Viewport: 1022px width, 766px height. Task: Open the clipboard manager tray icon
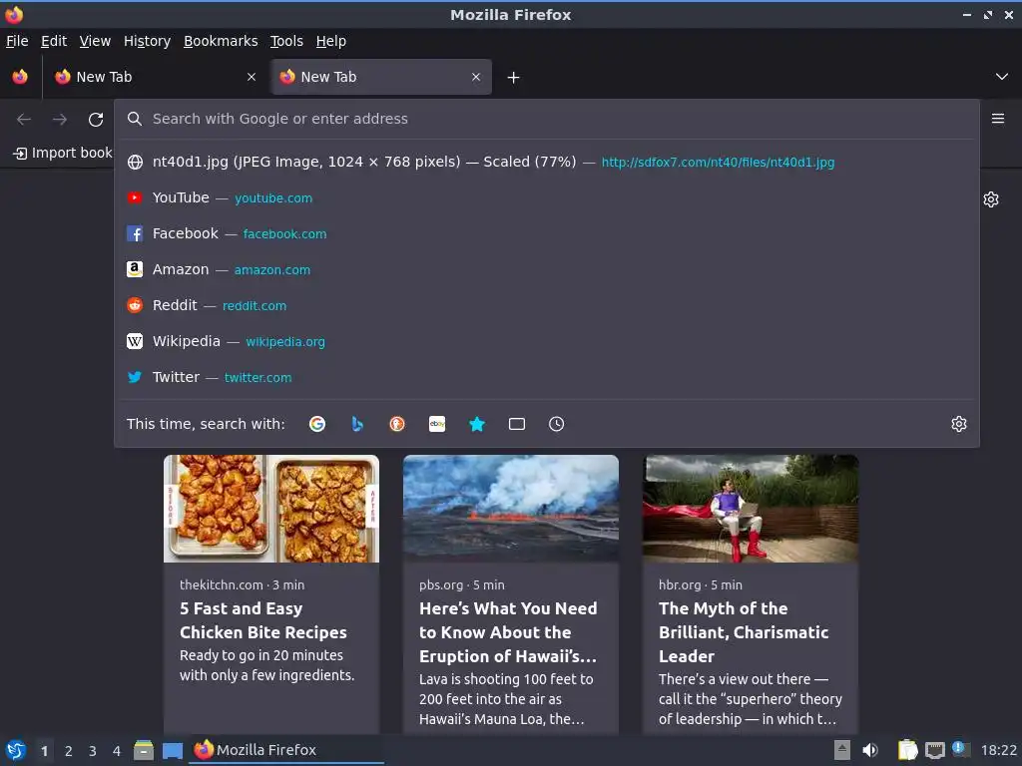[x=906, y=750]
